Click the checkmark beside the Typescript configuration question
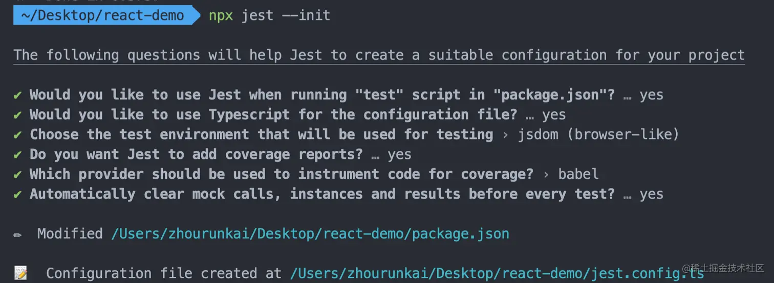 pos(18,115)
